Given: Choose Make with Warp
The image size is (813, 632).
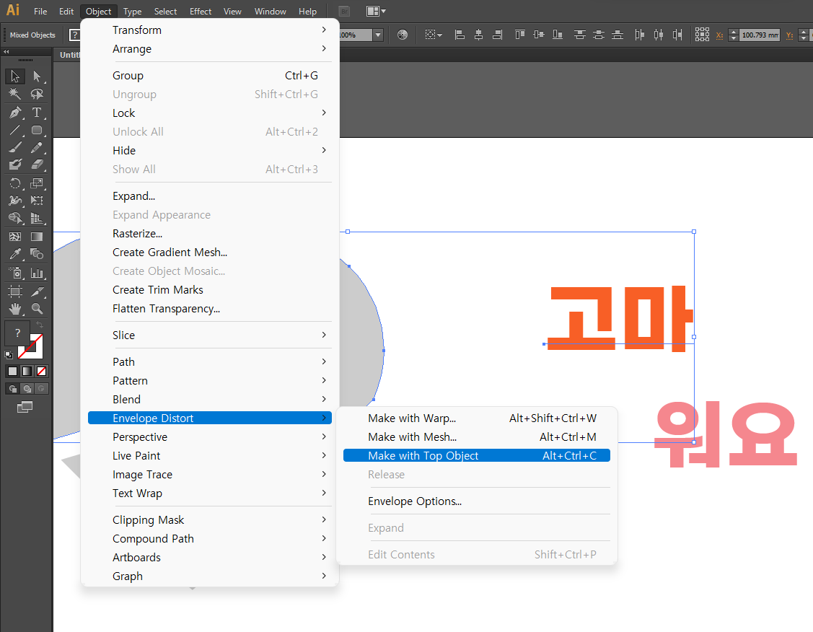Looking at the screenshot, I should click(477, 418).
